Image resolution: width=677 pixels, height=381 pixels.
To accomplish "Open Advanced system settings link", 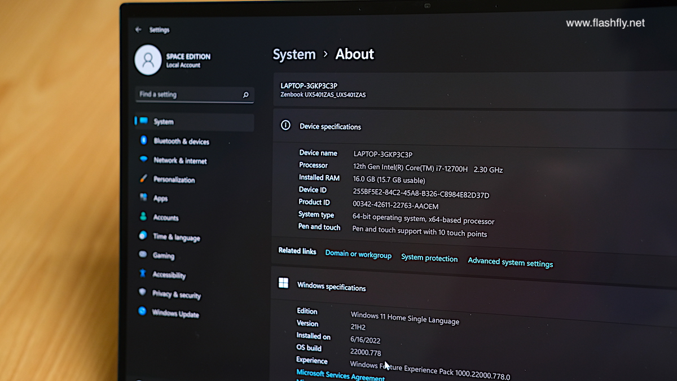I will pos(510,262).
